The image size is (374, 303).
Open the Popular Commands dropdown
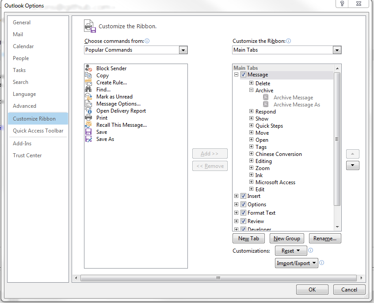(183, 50)
